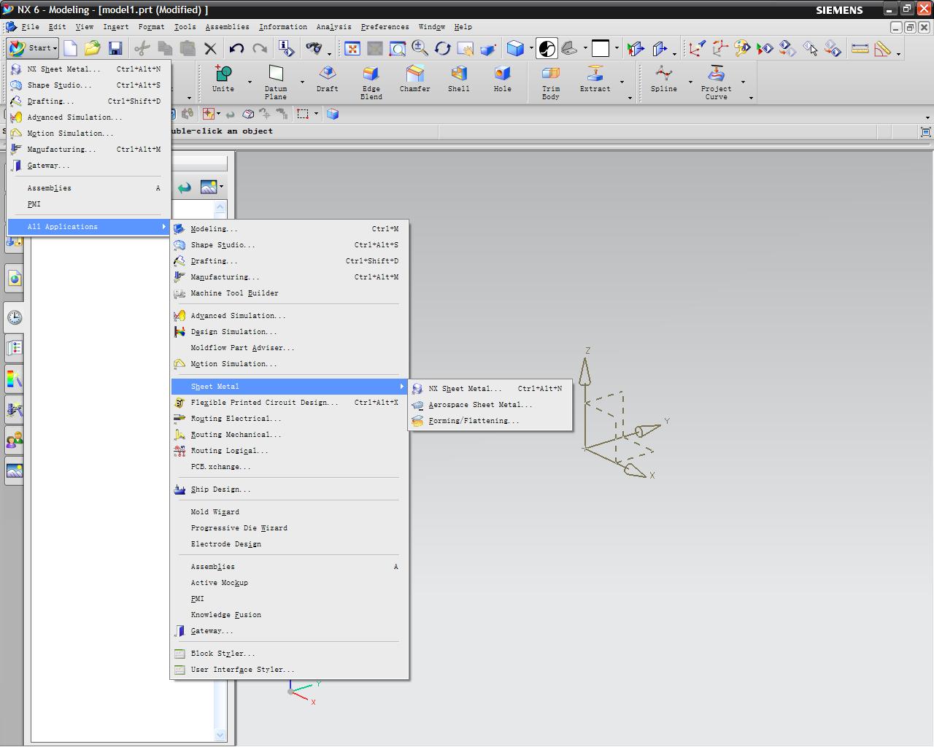Click the Delete X icon
The image size is (934, 747).
click(x=210, y=48)
